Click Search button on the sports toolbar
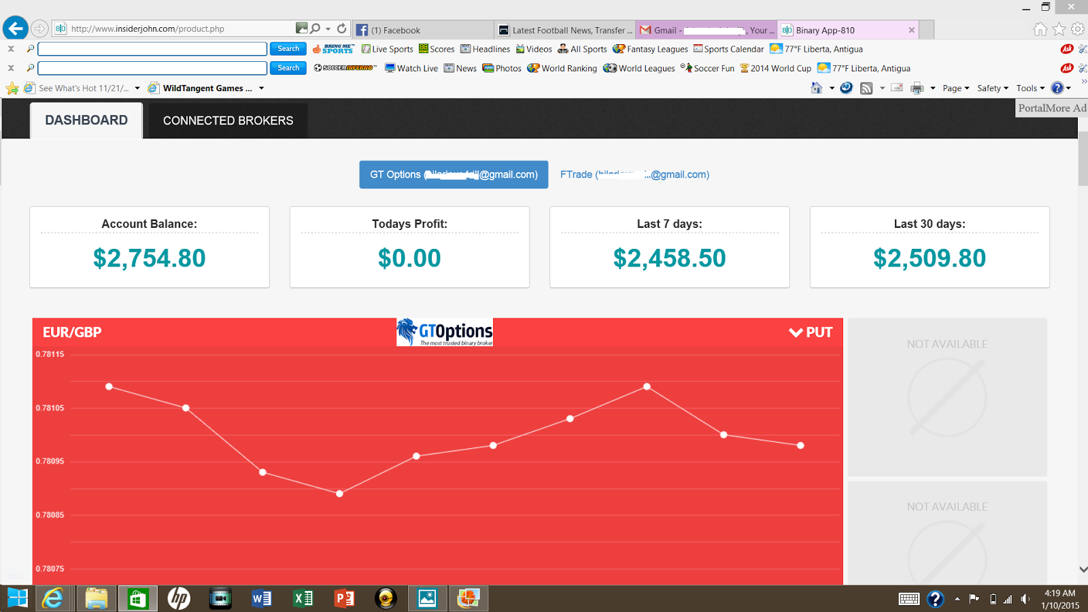Viewport: 1088px width, 612px height. coord(288,49)
